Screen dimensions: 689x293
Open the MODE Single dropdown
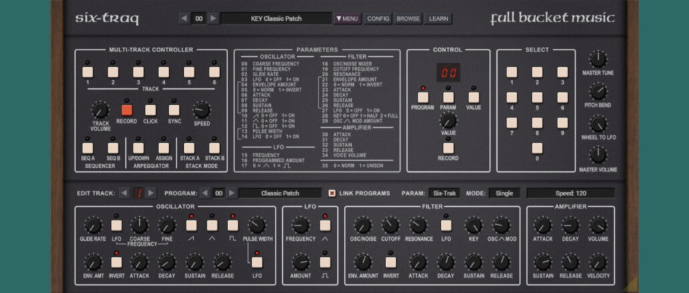tap(504, 193)
